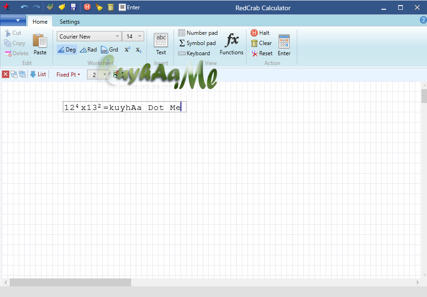The image size is (427, 297).
Task: Click the red Halt icon in the title bar
Action: click(x=87, y=7)
